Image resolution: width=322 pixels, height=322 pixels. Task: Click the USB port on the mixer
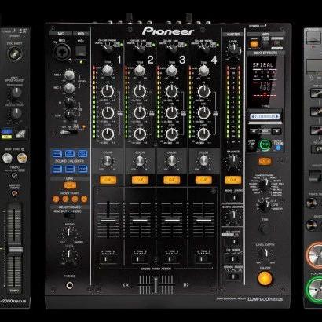tap(81, 51)
